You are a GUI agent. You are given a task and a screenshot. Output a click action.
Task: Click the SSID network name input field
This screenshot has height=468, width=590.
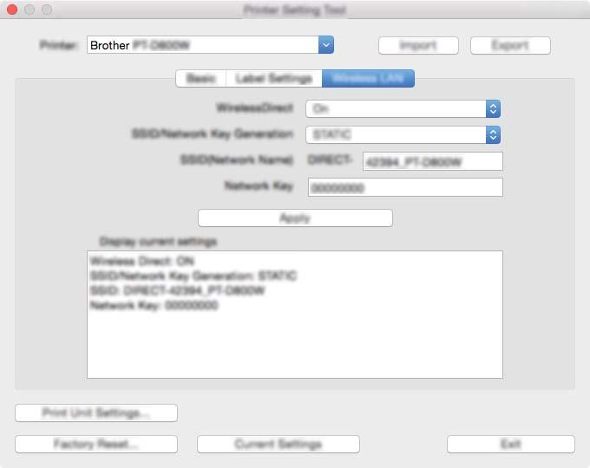click(x=433, y=162)
